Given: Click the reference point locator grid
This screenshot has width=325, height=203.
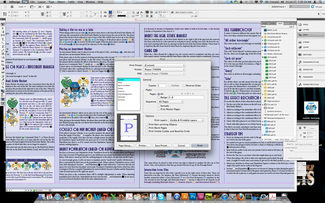Looking at the screenshot, I should tap(5, 14).
